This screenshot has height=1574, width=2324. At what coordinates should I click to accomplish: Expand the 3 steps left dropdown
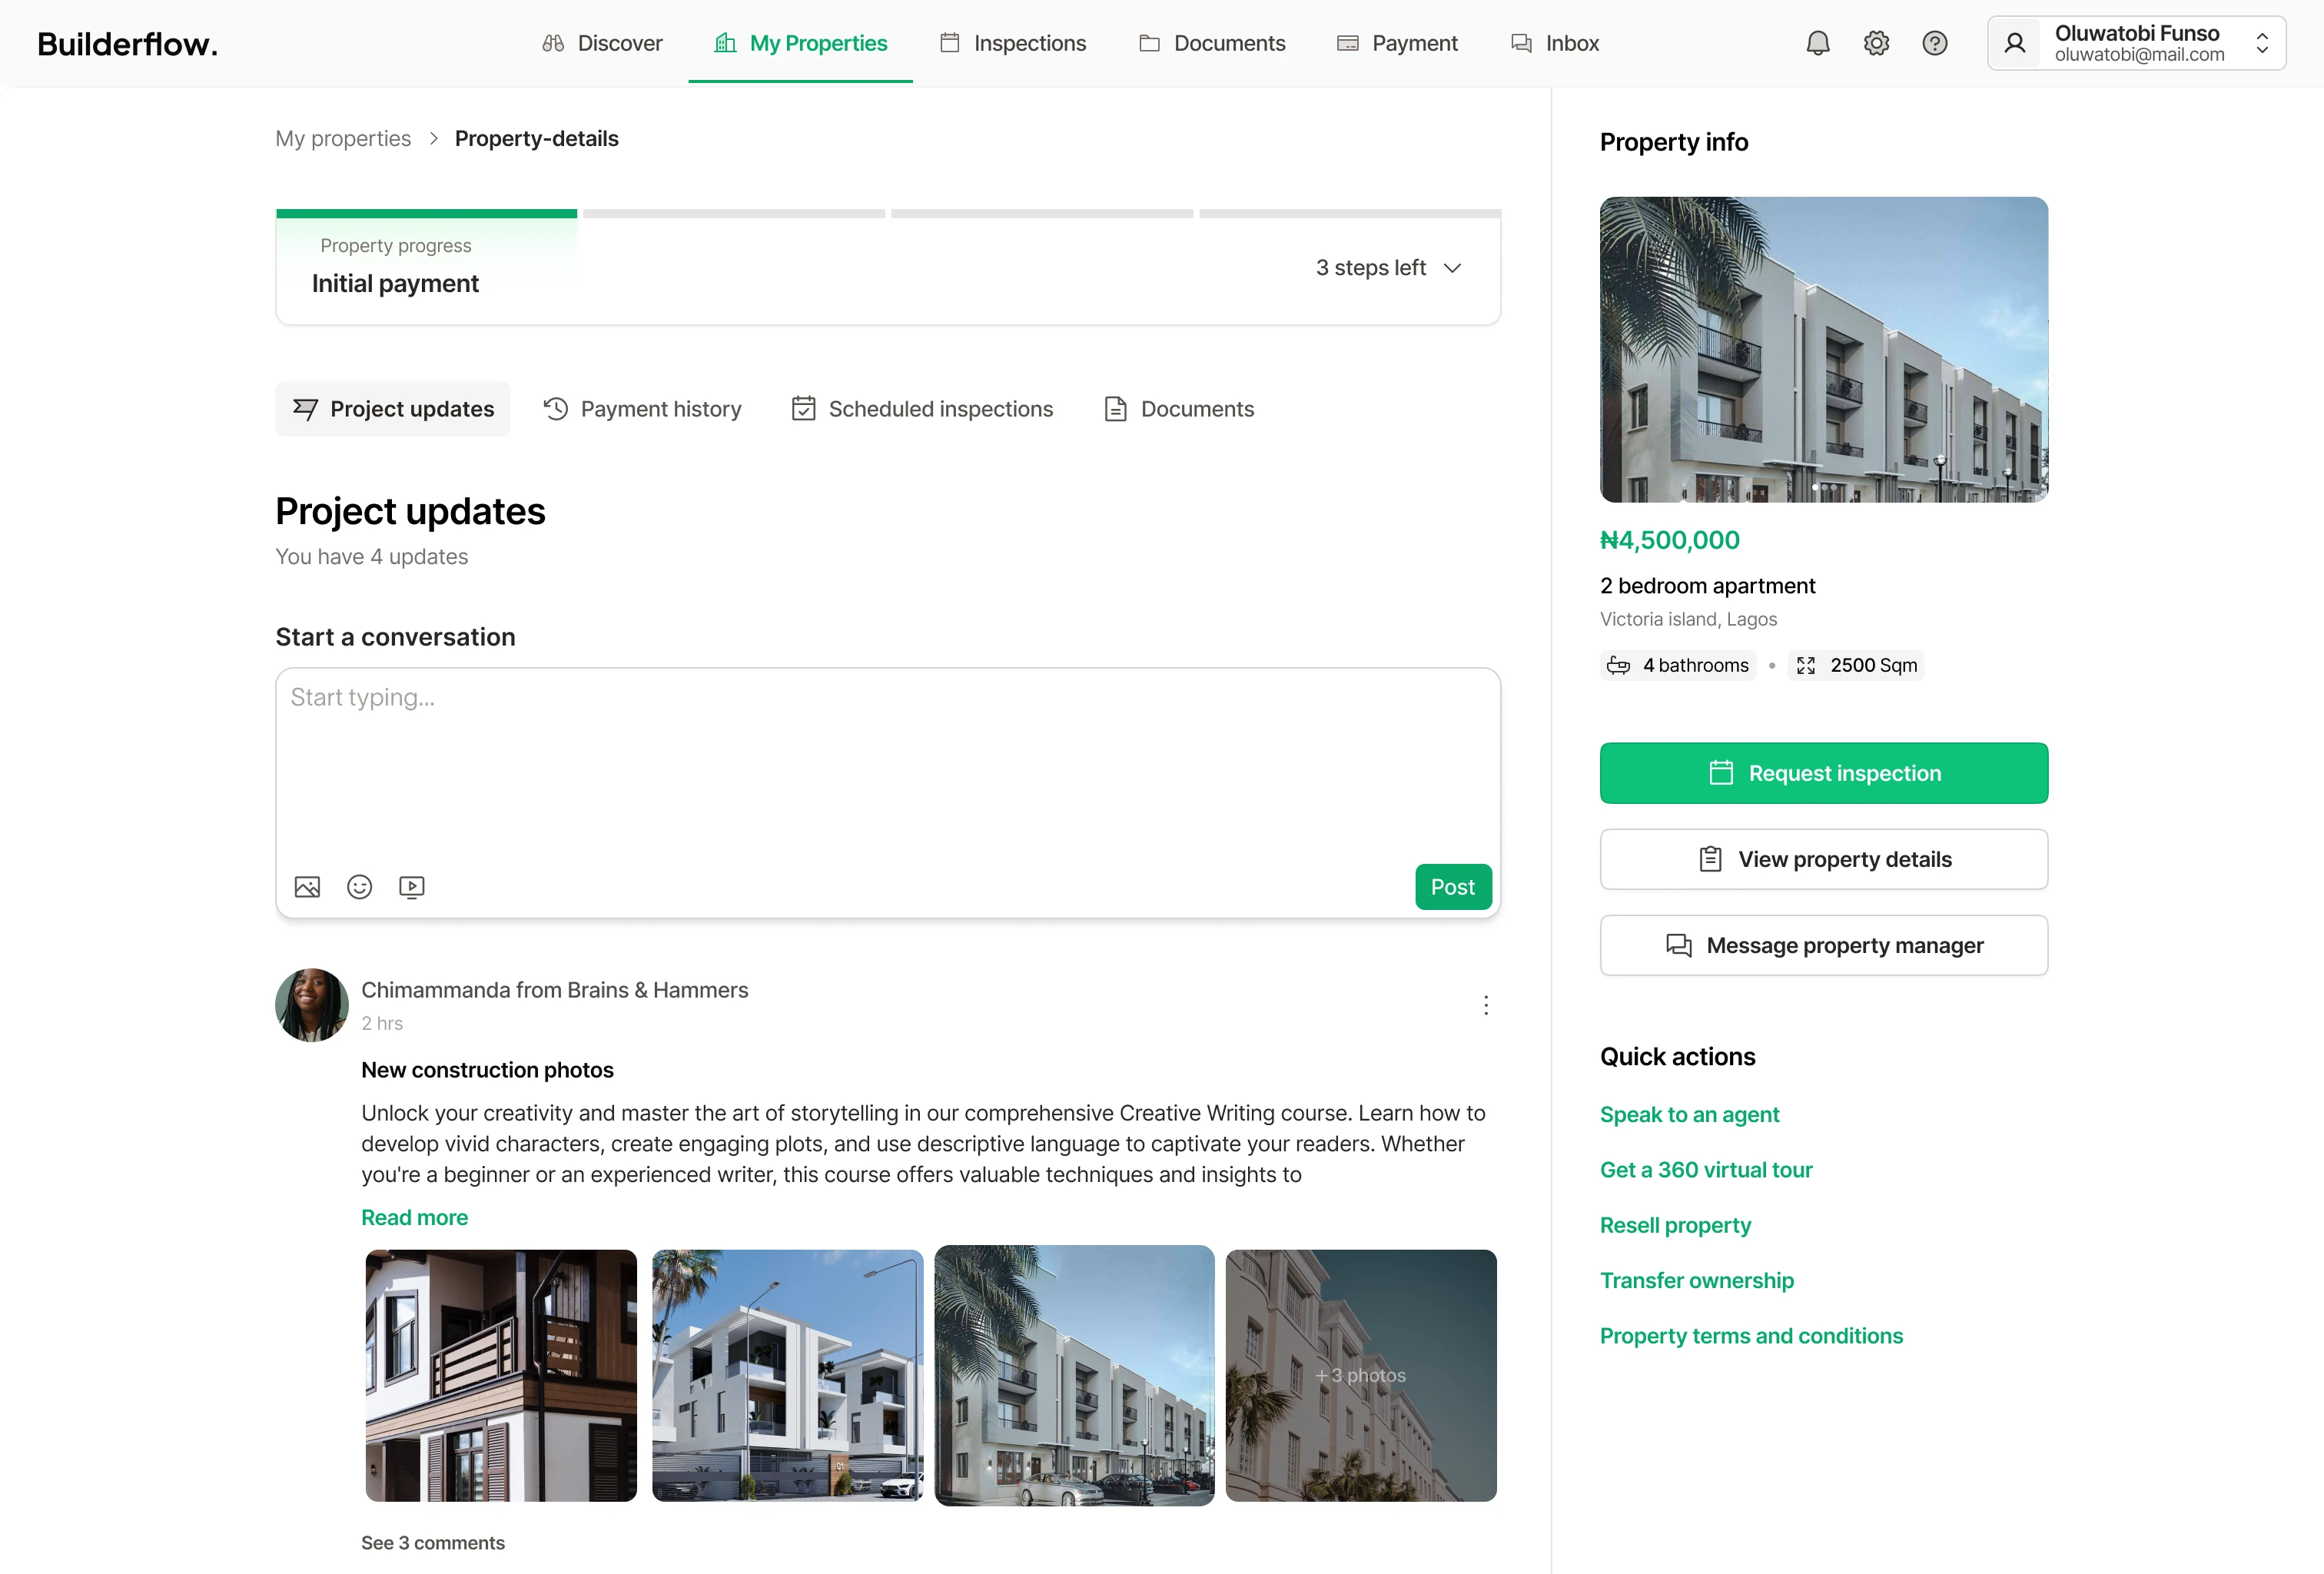pyautogui.click(x=1389, y=268)
